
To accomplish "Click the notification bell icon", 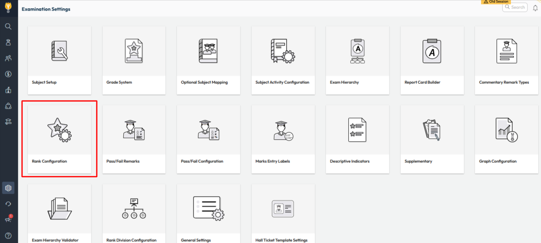I will [535, 8].
